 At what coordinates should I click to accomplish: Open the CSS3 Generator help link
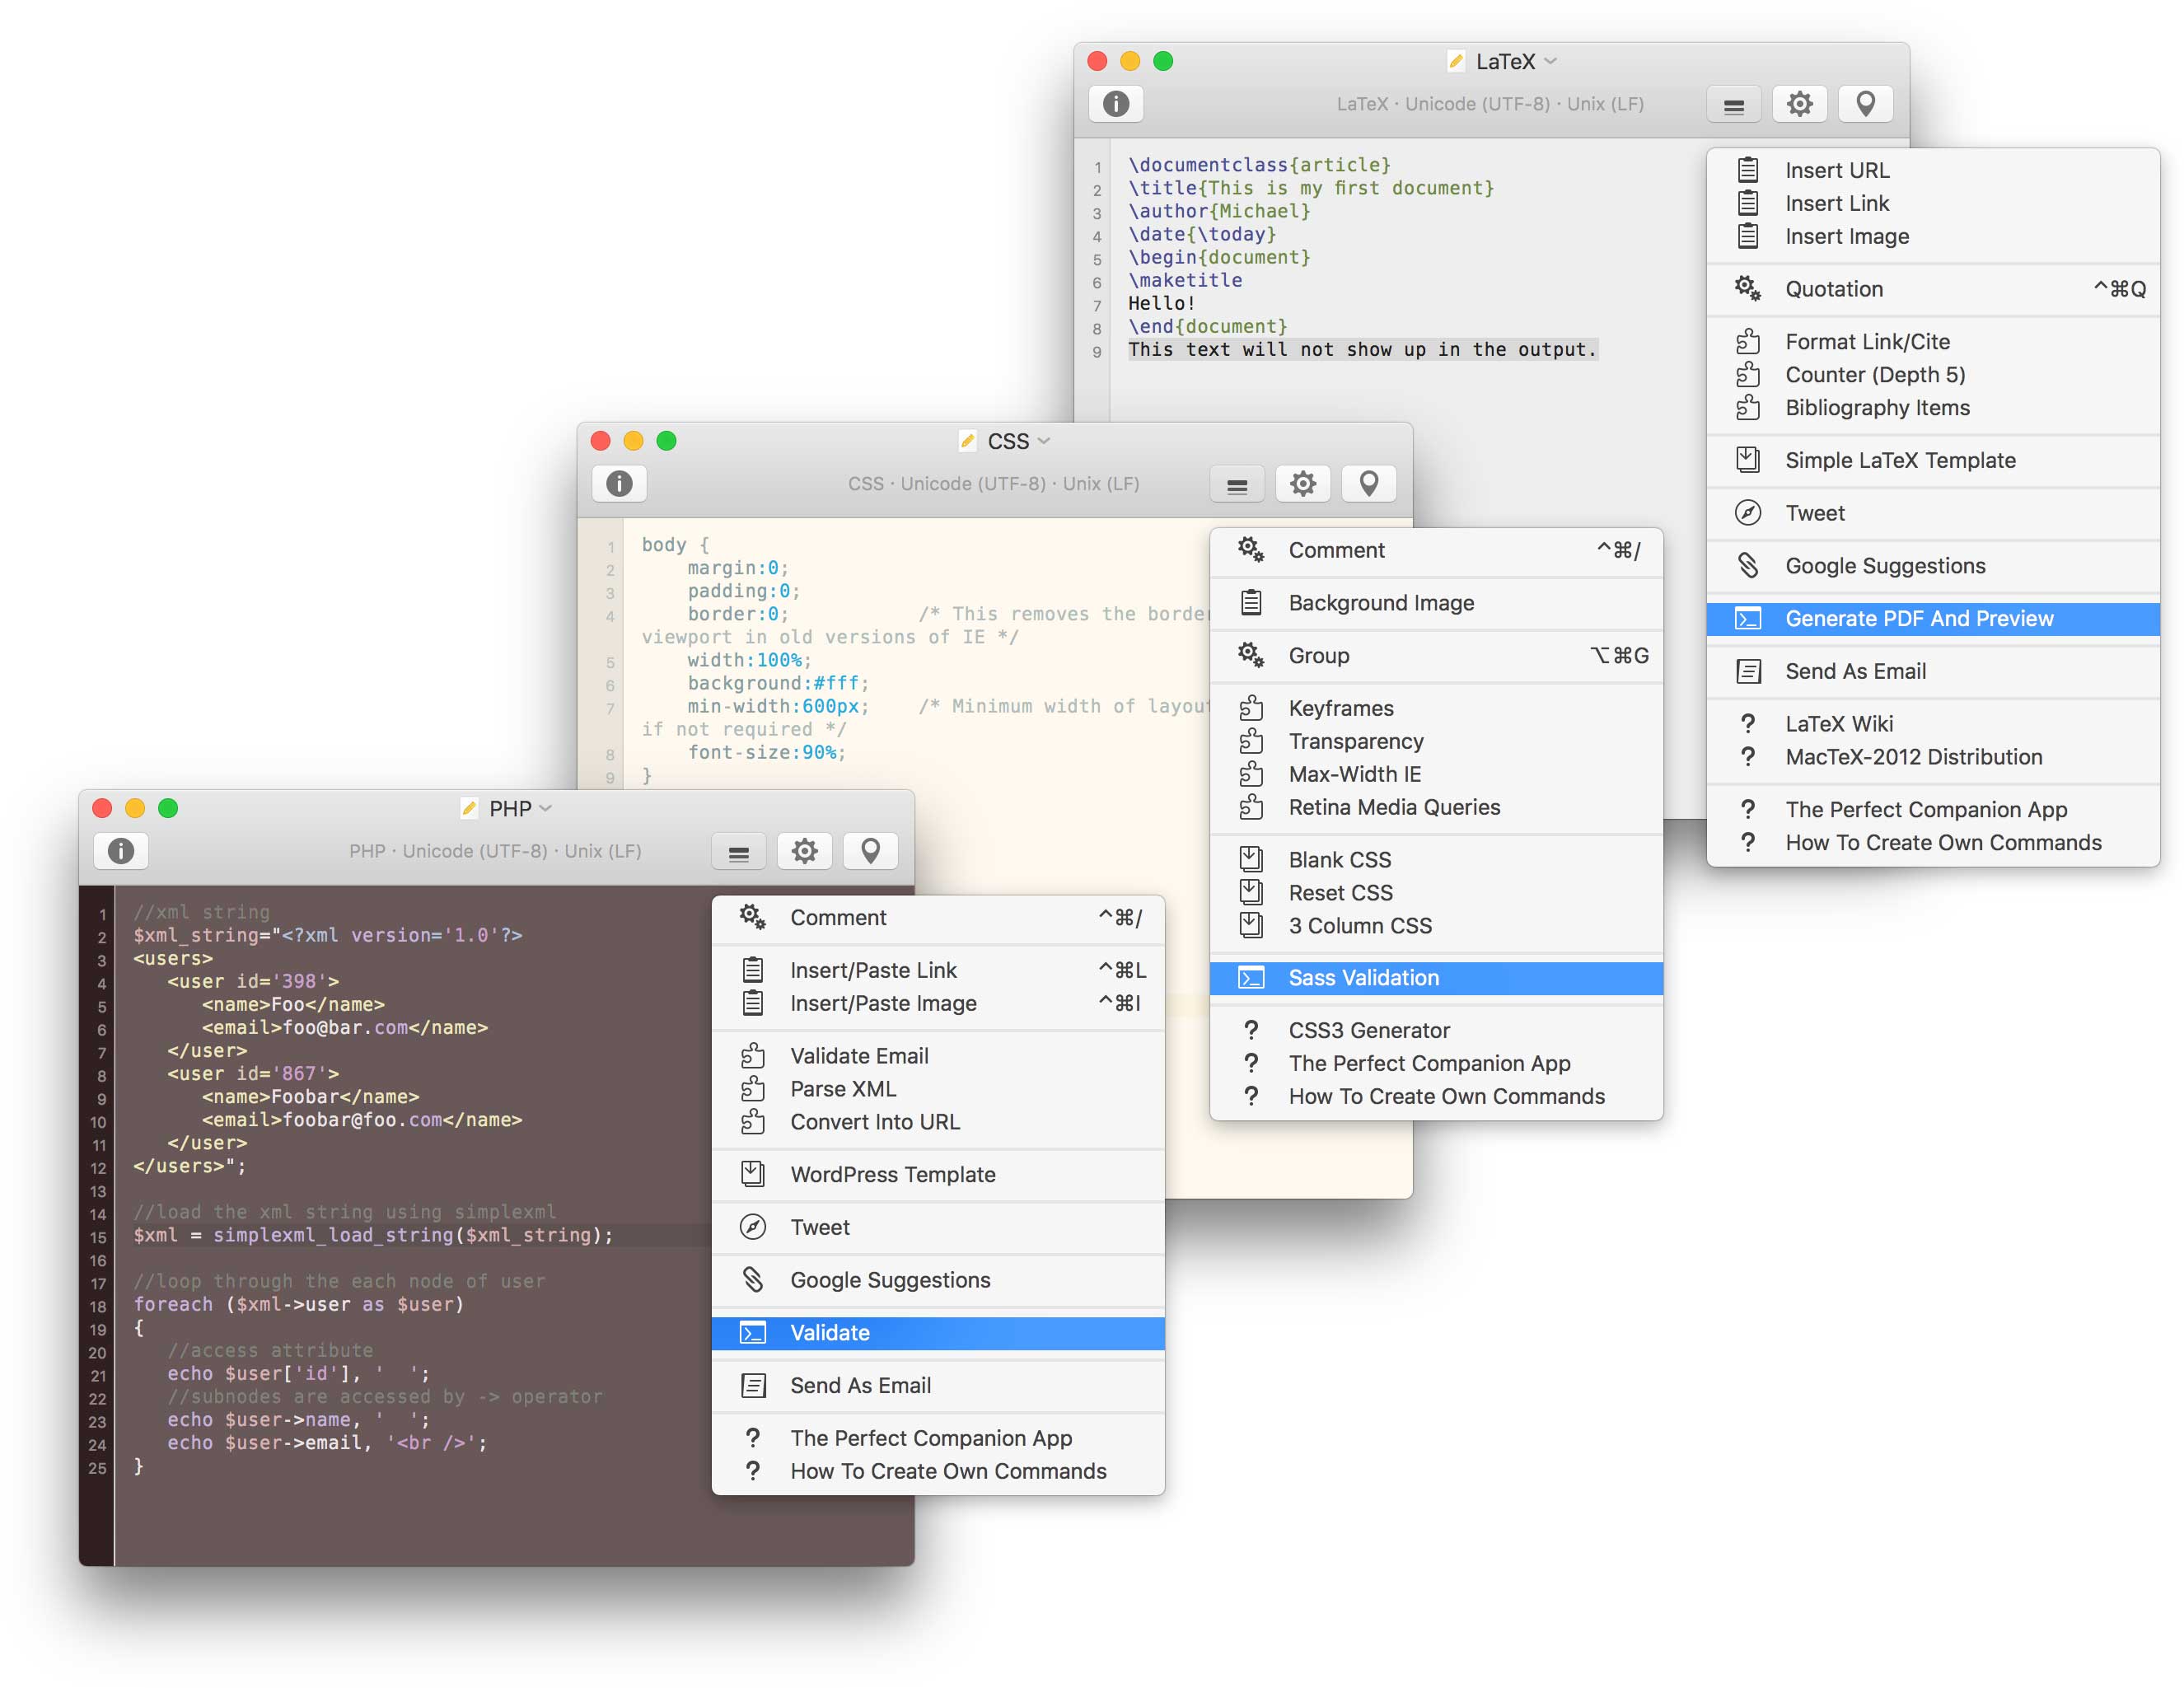1368,1031
